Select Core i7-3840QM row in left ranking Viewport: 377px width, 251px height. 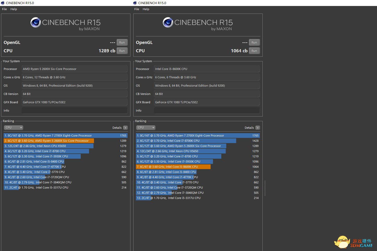(x=65, y=182)
